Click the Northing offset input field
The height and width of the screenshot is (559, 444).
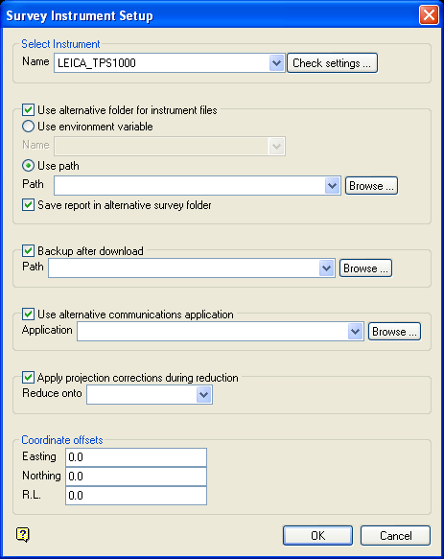(x=136, y=477)
